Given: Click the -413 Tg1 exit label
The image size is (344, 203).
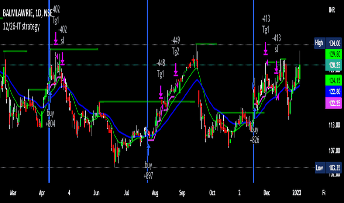Looking at the screenshot, I should tap(266, 24).
